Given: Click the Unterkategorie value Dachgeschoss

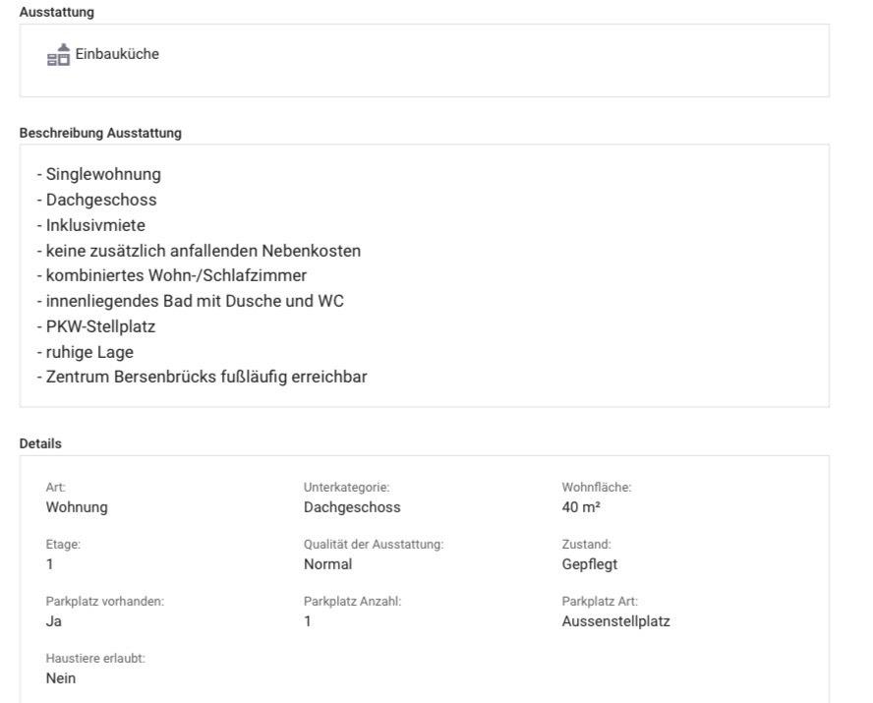Looking at the screenshot, I should tap(352, 507).
